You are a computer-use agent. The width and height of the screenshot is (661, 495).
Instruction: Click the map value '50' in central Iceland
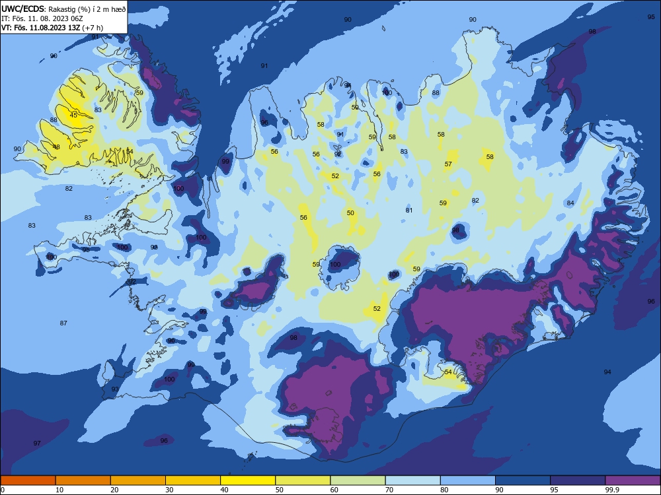coord(350,213)
